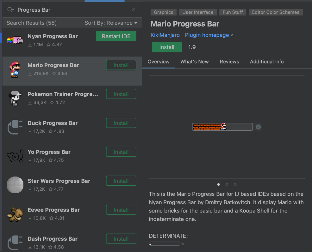The width and height of the screenshot is (312, 252).
Task: Click the Nyan cat plugin icon
Action: (15, 40)
